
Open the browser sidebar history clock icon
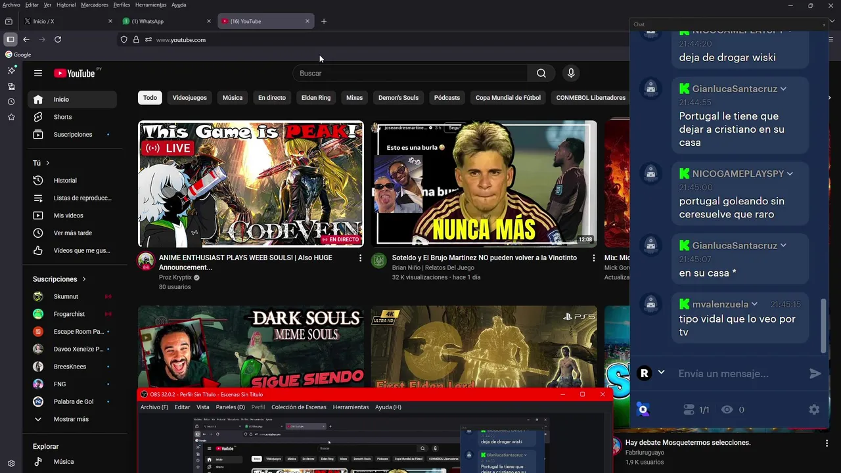click(x=11, y=102)
